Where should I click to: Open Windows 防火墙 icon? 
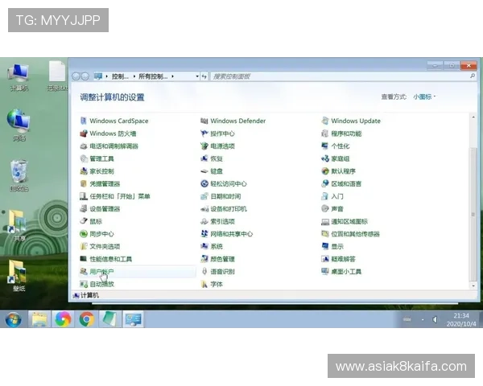83,133
